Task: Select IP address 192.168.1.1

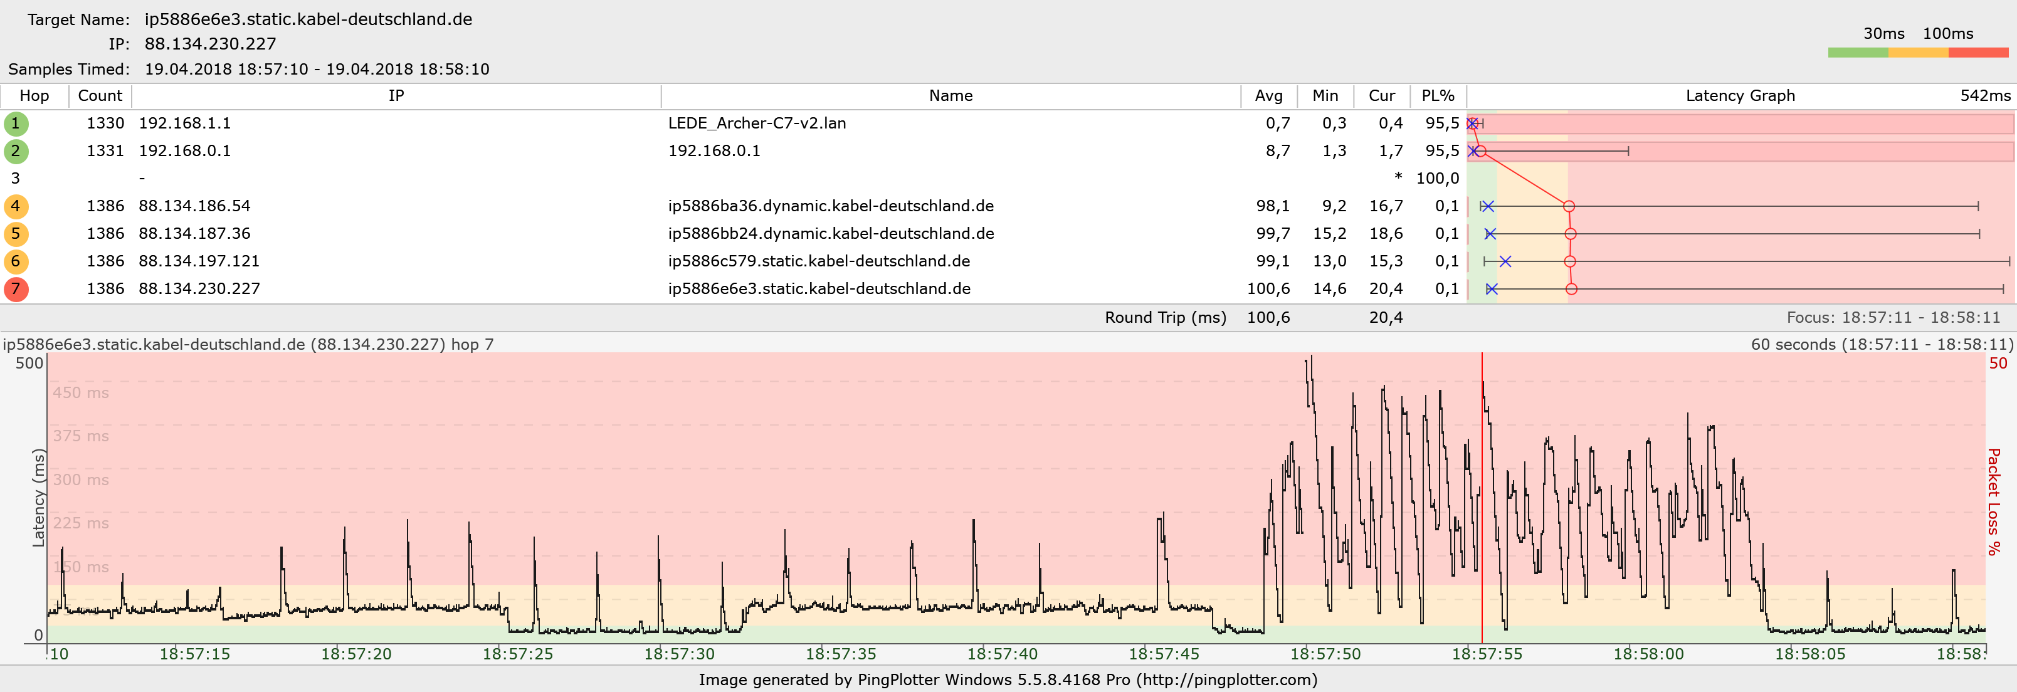Action: pyautogui.click(x=185, y=123)
